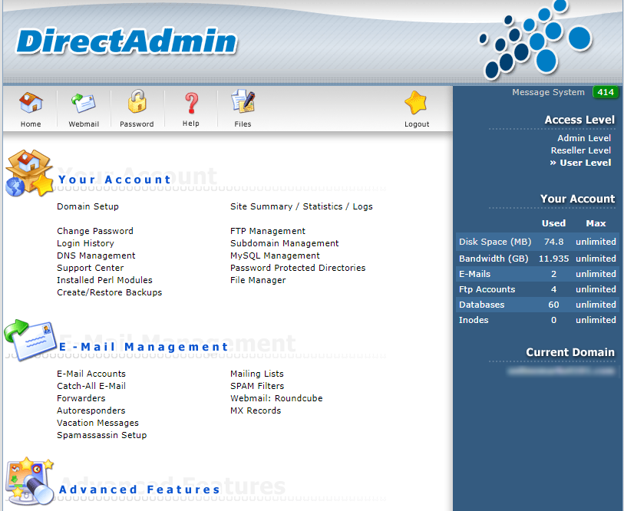Click the Password padlock icon

[137, 101]
